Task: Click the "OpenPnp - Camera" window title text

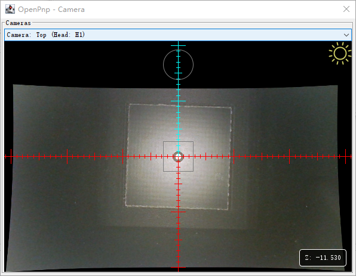Action: [51, 10]
